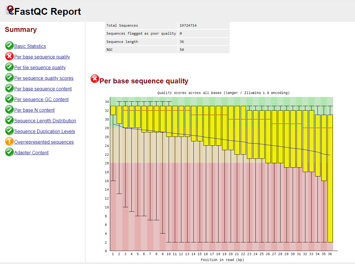Click the pass icon next to Sequence Duplication Levels
Viewport: 355px width, 264px height.
9,131
